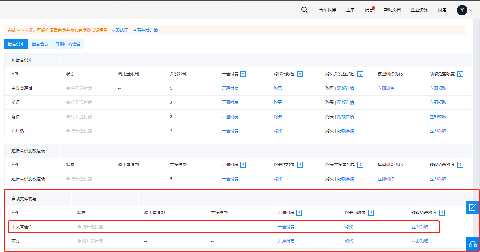Click help icon next to 购买次数包 in 极速版 table

pyautogui.click(x=300, y=165)
